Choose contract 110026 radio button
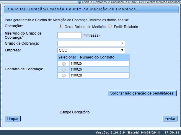The width and height of the screenshot is (181, 135). point(63,69)
